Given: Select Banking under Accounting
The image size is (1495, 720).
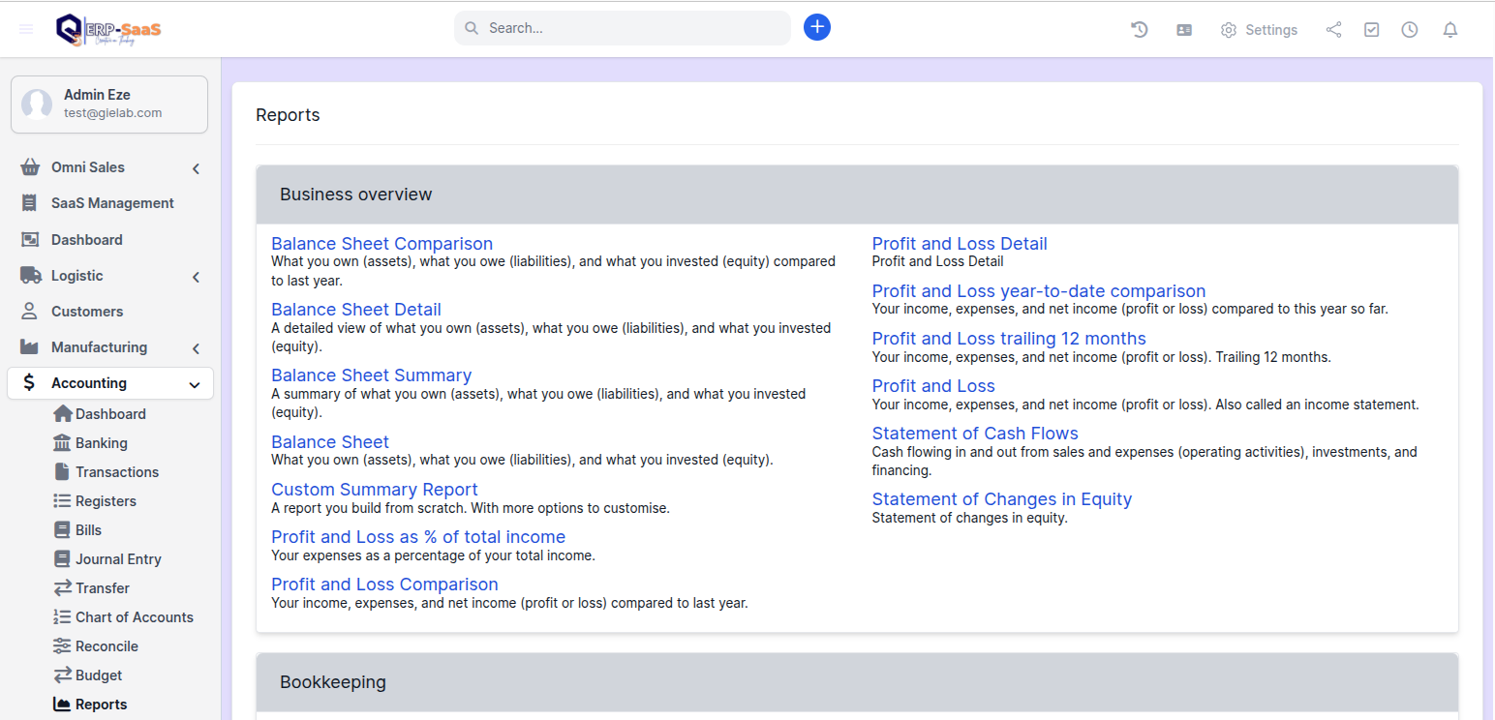Looking at the screenshot, I should tap(101, 443).
